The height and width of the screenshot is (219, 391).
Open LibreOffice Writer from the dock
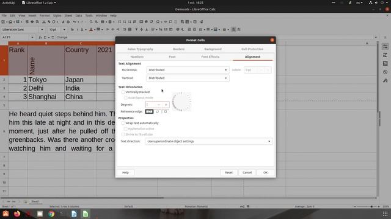coord(74,214)
